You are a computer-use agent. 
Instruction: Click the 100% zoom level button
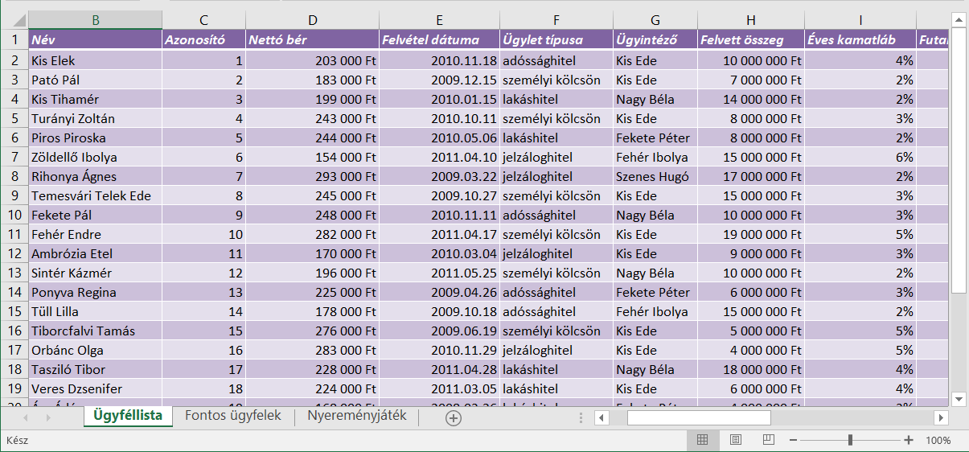pos(938,440)
